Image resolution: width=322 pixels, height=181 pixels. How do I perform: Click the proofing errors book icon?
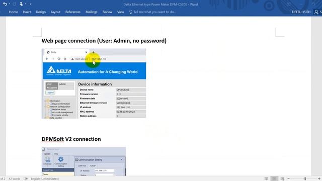tap(26, 179)
